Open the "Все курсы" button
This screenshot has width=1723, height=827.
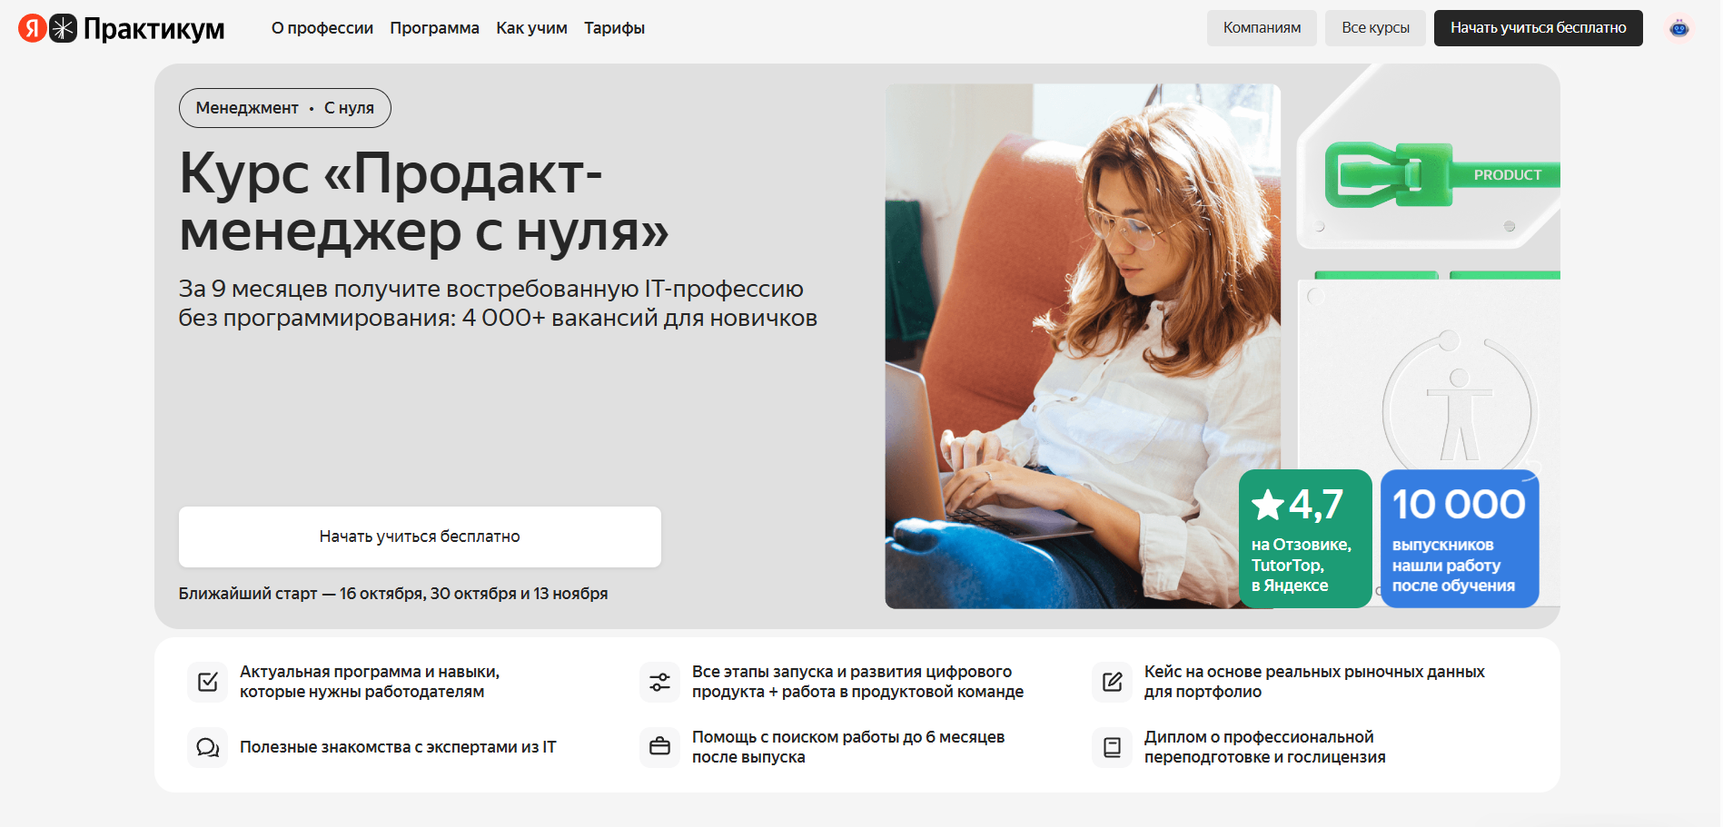[x=1375, y=28]
